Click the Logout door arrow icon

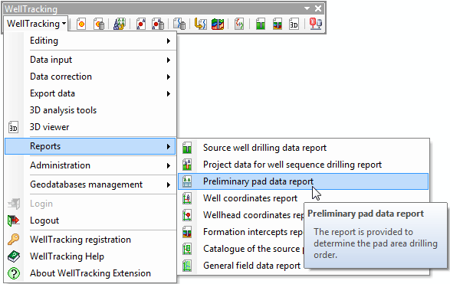(x=14, y=220)
